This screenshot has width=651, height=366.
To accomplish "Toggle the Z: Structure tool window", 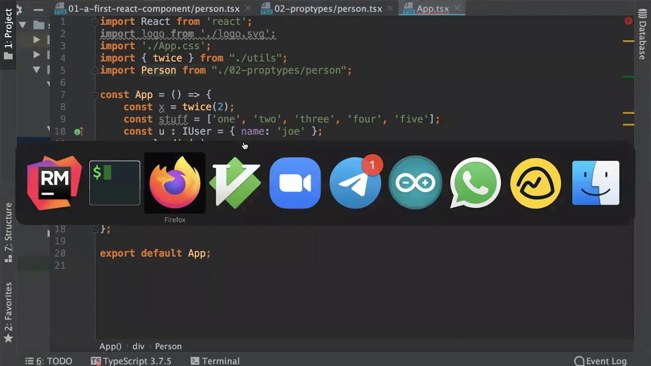I will pyautogui.click(x=8, y=232).
